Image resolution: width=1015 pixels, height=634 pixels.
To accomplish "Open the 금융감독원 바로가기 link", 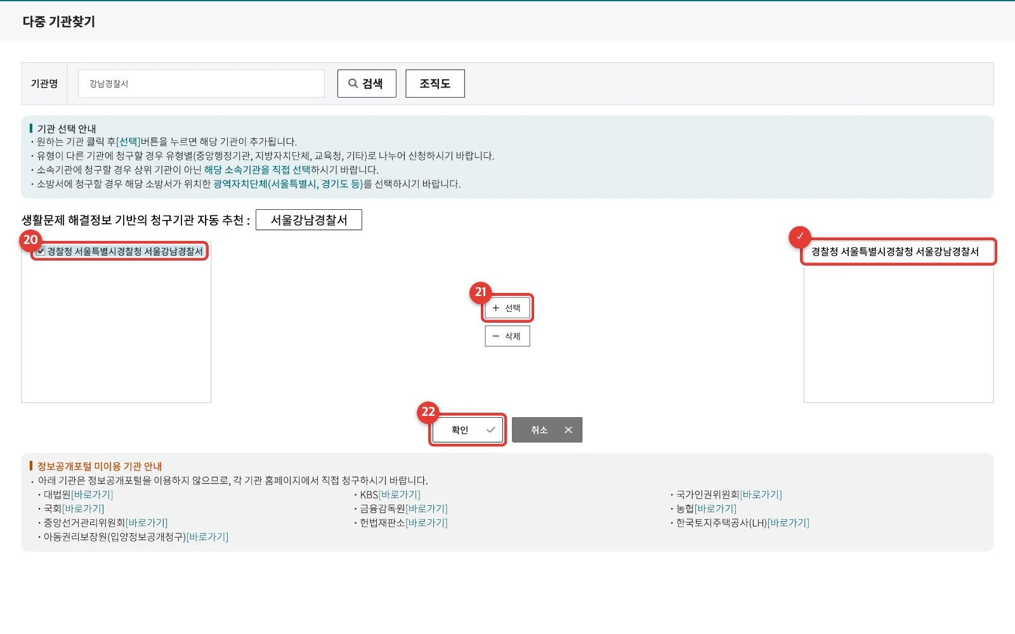I will 427,508.
